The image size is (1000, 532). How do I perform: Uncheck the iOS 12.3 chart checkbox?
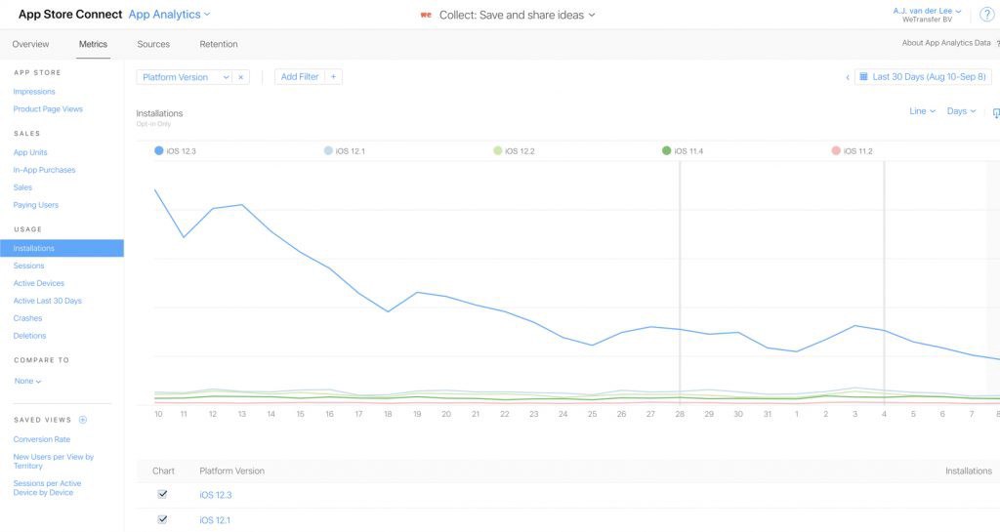point(163,494)
